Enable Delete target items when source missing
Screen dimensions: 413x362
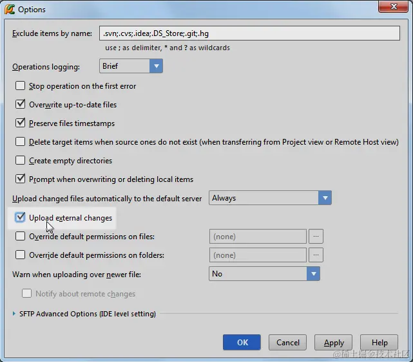pyautogui.click(x=20, y=141)
